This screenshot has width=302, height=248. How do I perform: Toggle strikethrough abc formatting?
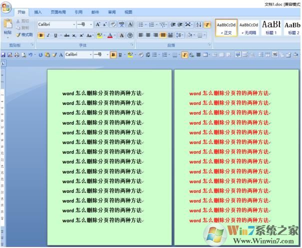pos(66,35)
